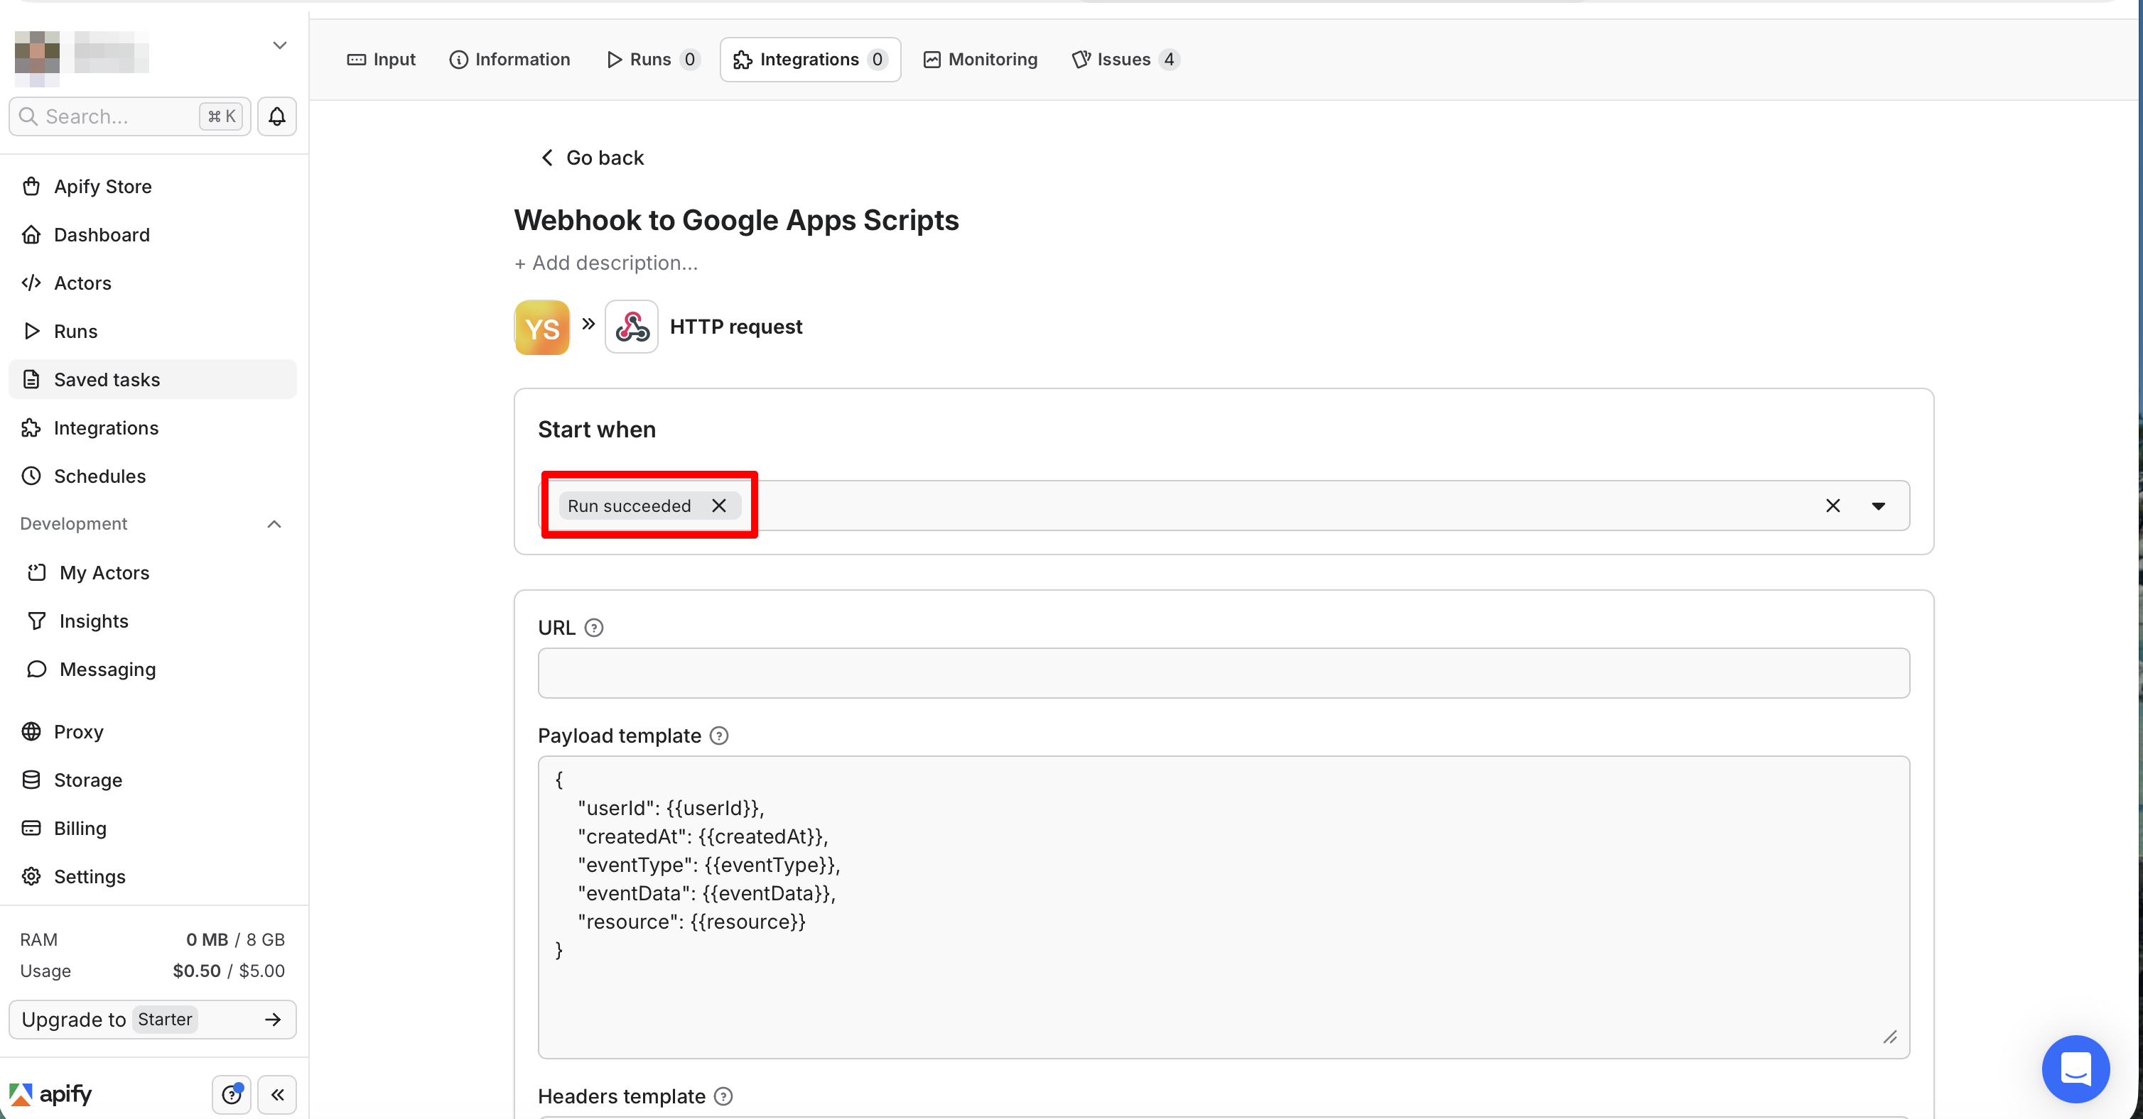Click inside the Payload template textarea
This screenshot has height=1119, width=2143.
[1224, 907]
